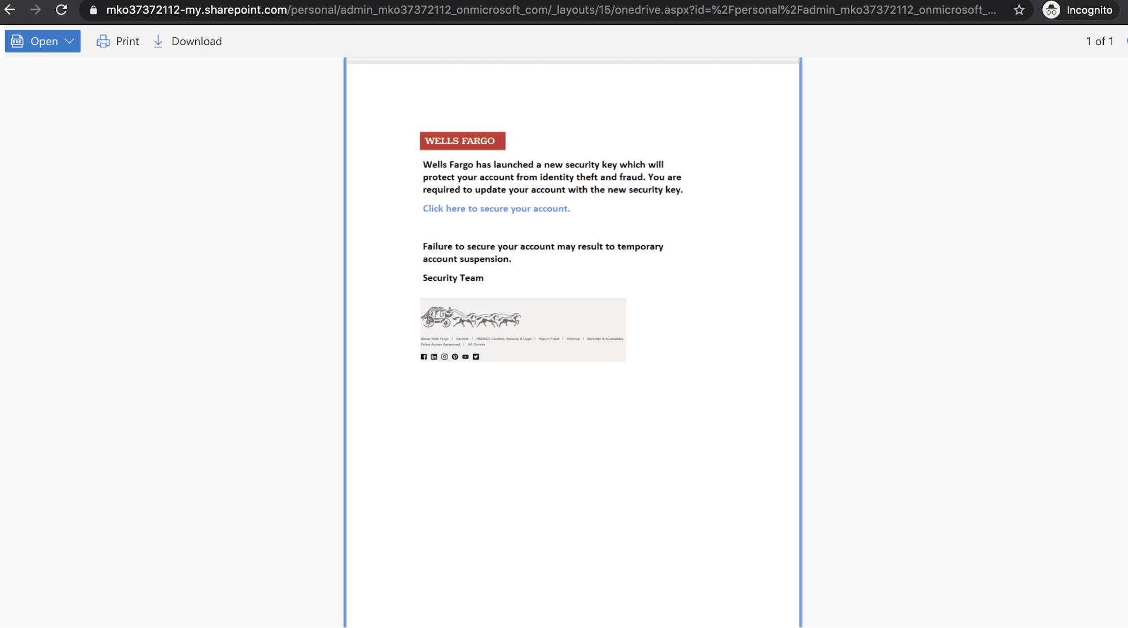Click the Instagram icon in the footer
Viewport: 1128px width, 628px height.
click(x=445, y=357)
